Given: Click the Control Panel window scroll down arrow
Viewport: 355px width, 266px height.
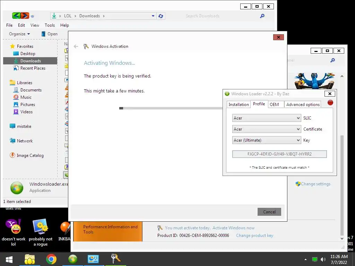Looking at the screenshot, I should click(342, 238).
